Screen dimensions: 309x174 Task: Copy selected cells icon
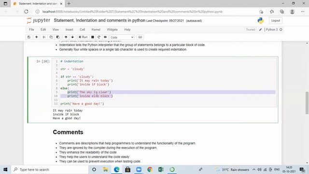[x=51, y=37]
